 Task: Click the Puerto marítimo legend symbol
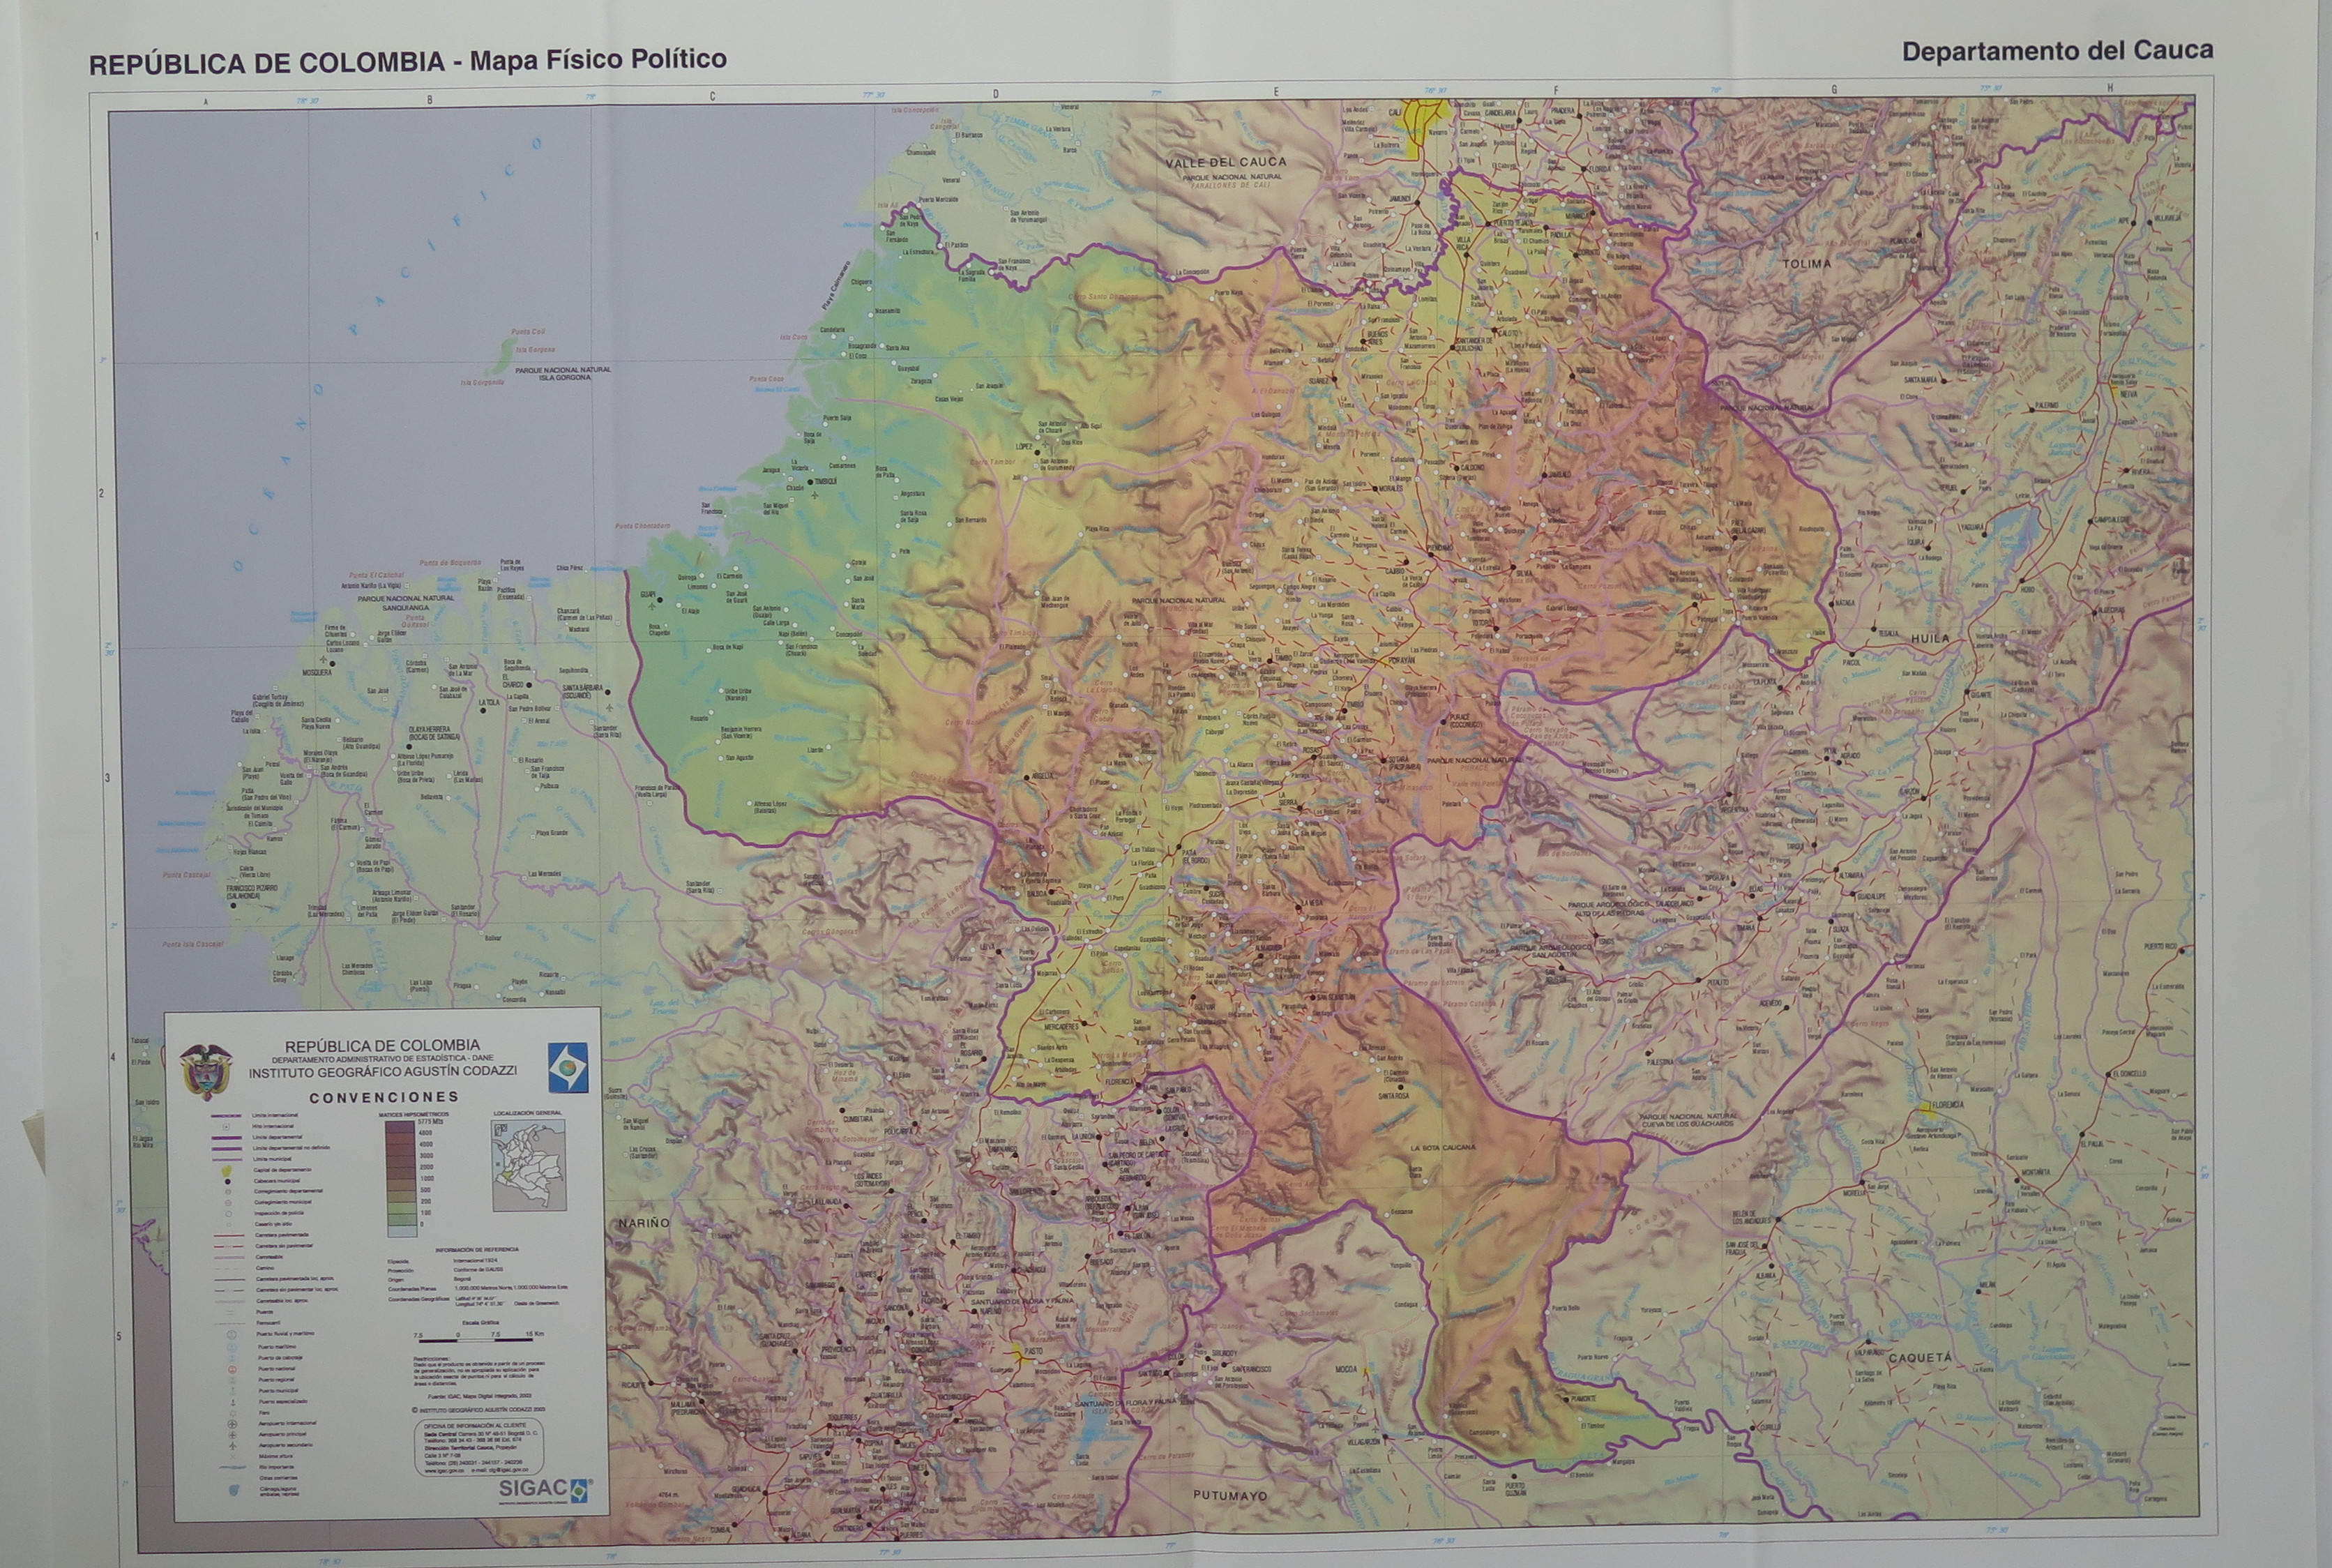(x=233, y=1347)
